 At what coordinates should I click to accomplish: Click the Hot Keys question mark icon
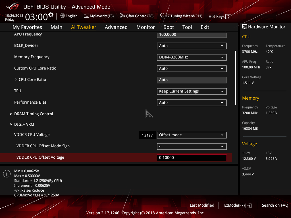[x=228, y=17]
